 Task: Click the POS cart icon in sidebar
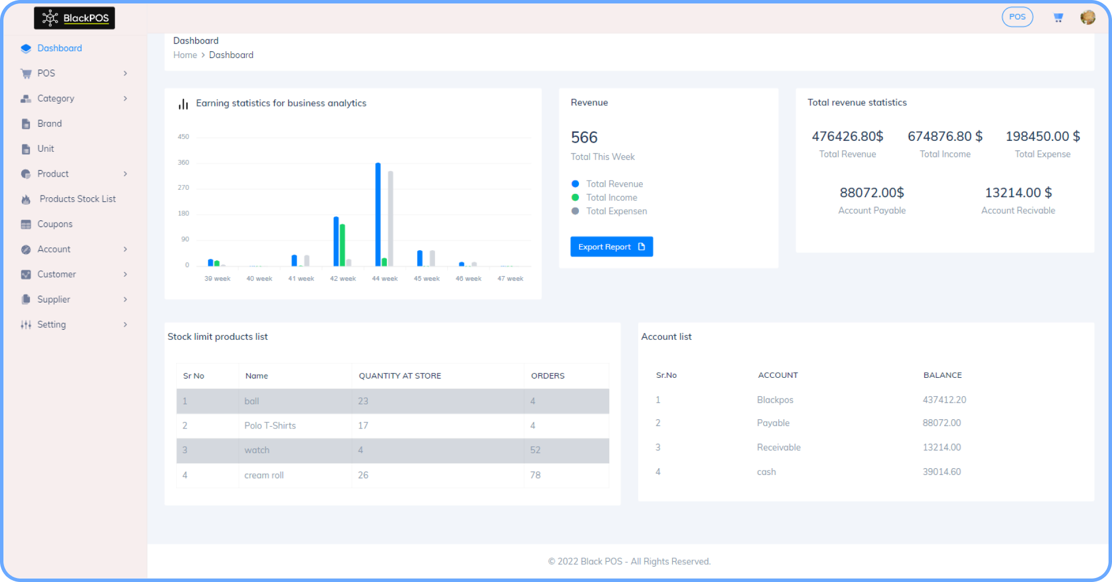26,73
